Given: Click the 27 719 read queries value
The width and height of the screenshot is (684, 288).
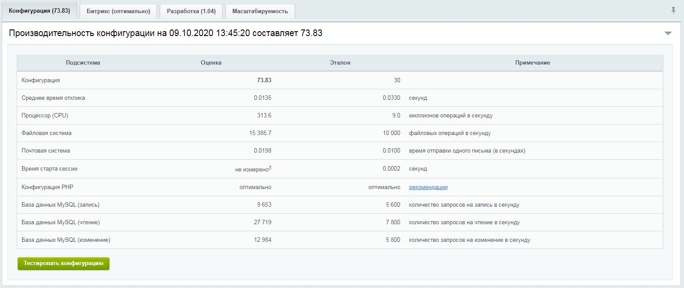Looking at the screenshot, I should [263, 222].
